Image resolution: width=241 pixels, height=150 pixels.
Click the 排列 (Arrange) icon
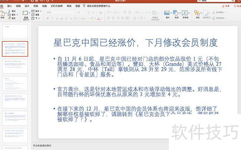pyautogui.click(x=197, y=13)
